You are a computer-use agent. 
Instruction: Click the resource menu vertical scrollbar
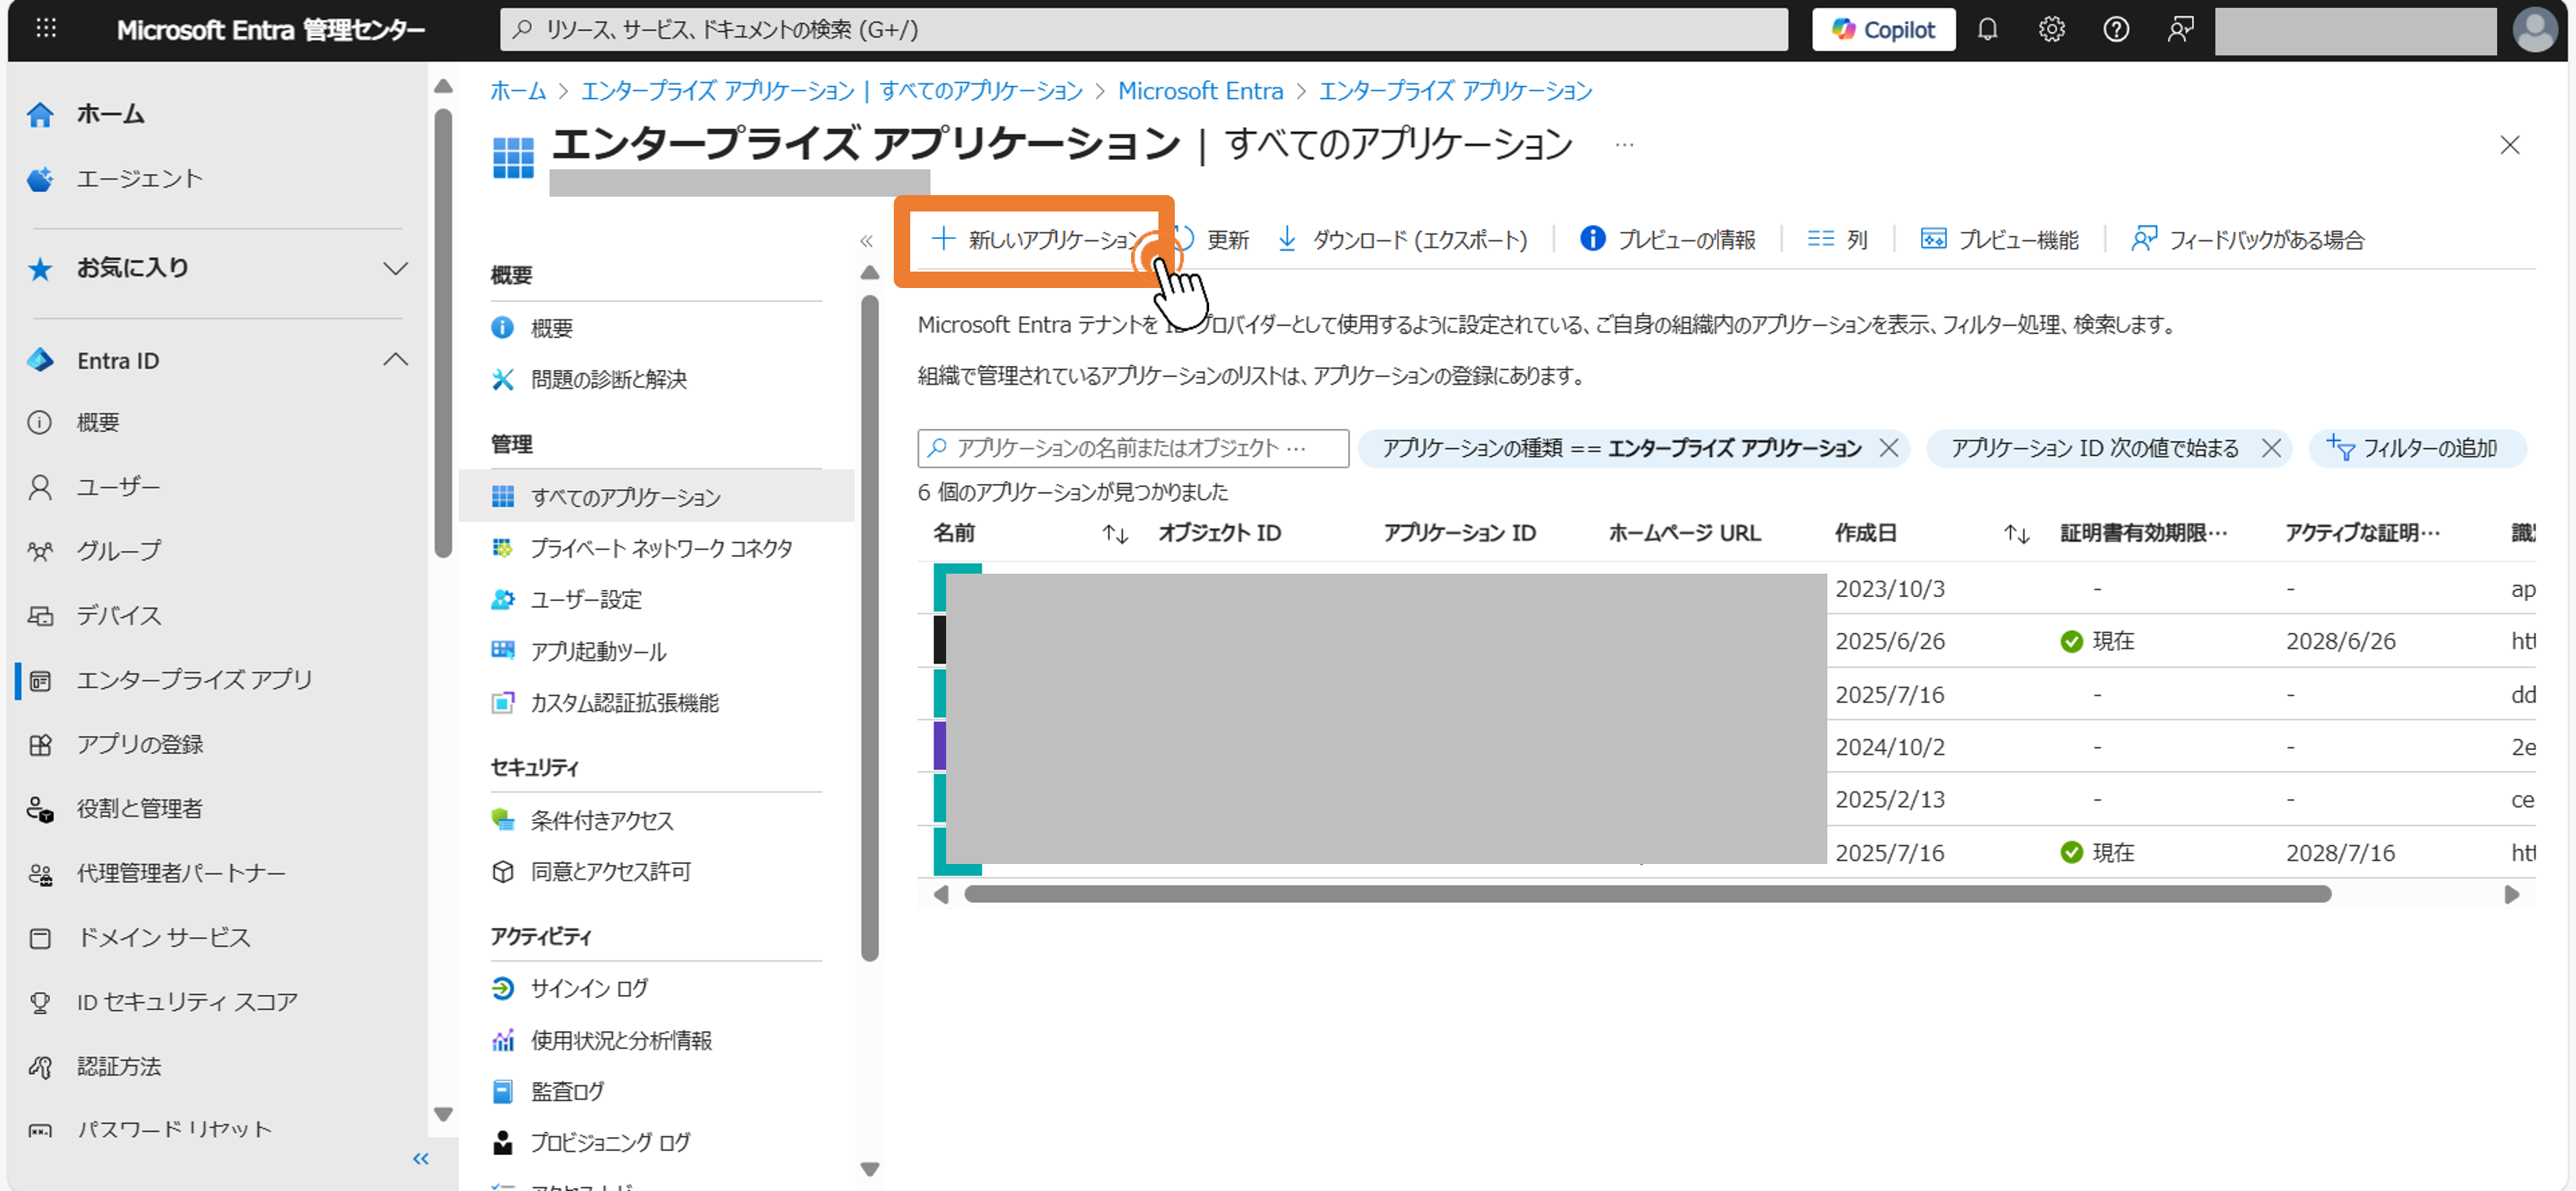point(870,627)
